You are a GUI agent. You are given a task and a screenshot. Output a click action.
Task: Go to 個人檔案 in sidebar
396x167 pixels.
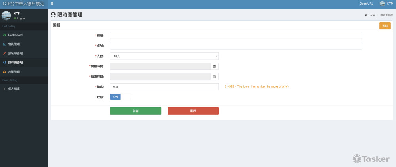pos(14,89)
